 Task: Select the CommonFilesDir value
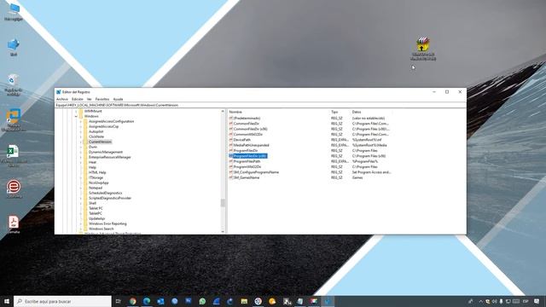coord(247,124)
